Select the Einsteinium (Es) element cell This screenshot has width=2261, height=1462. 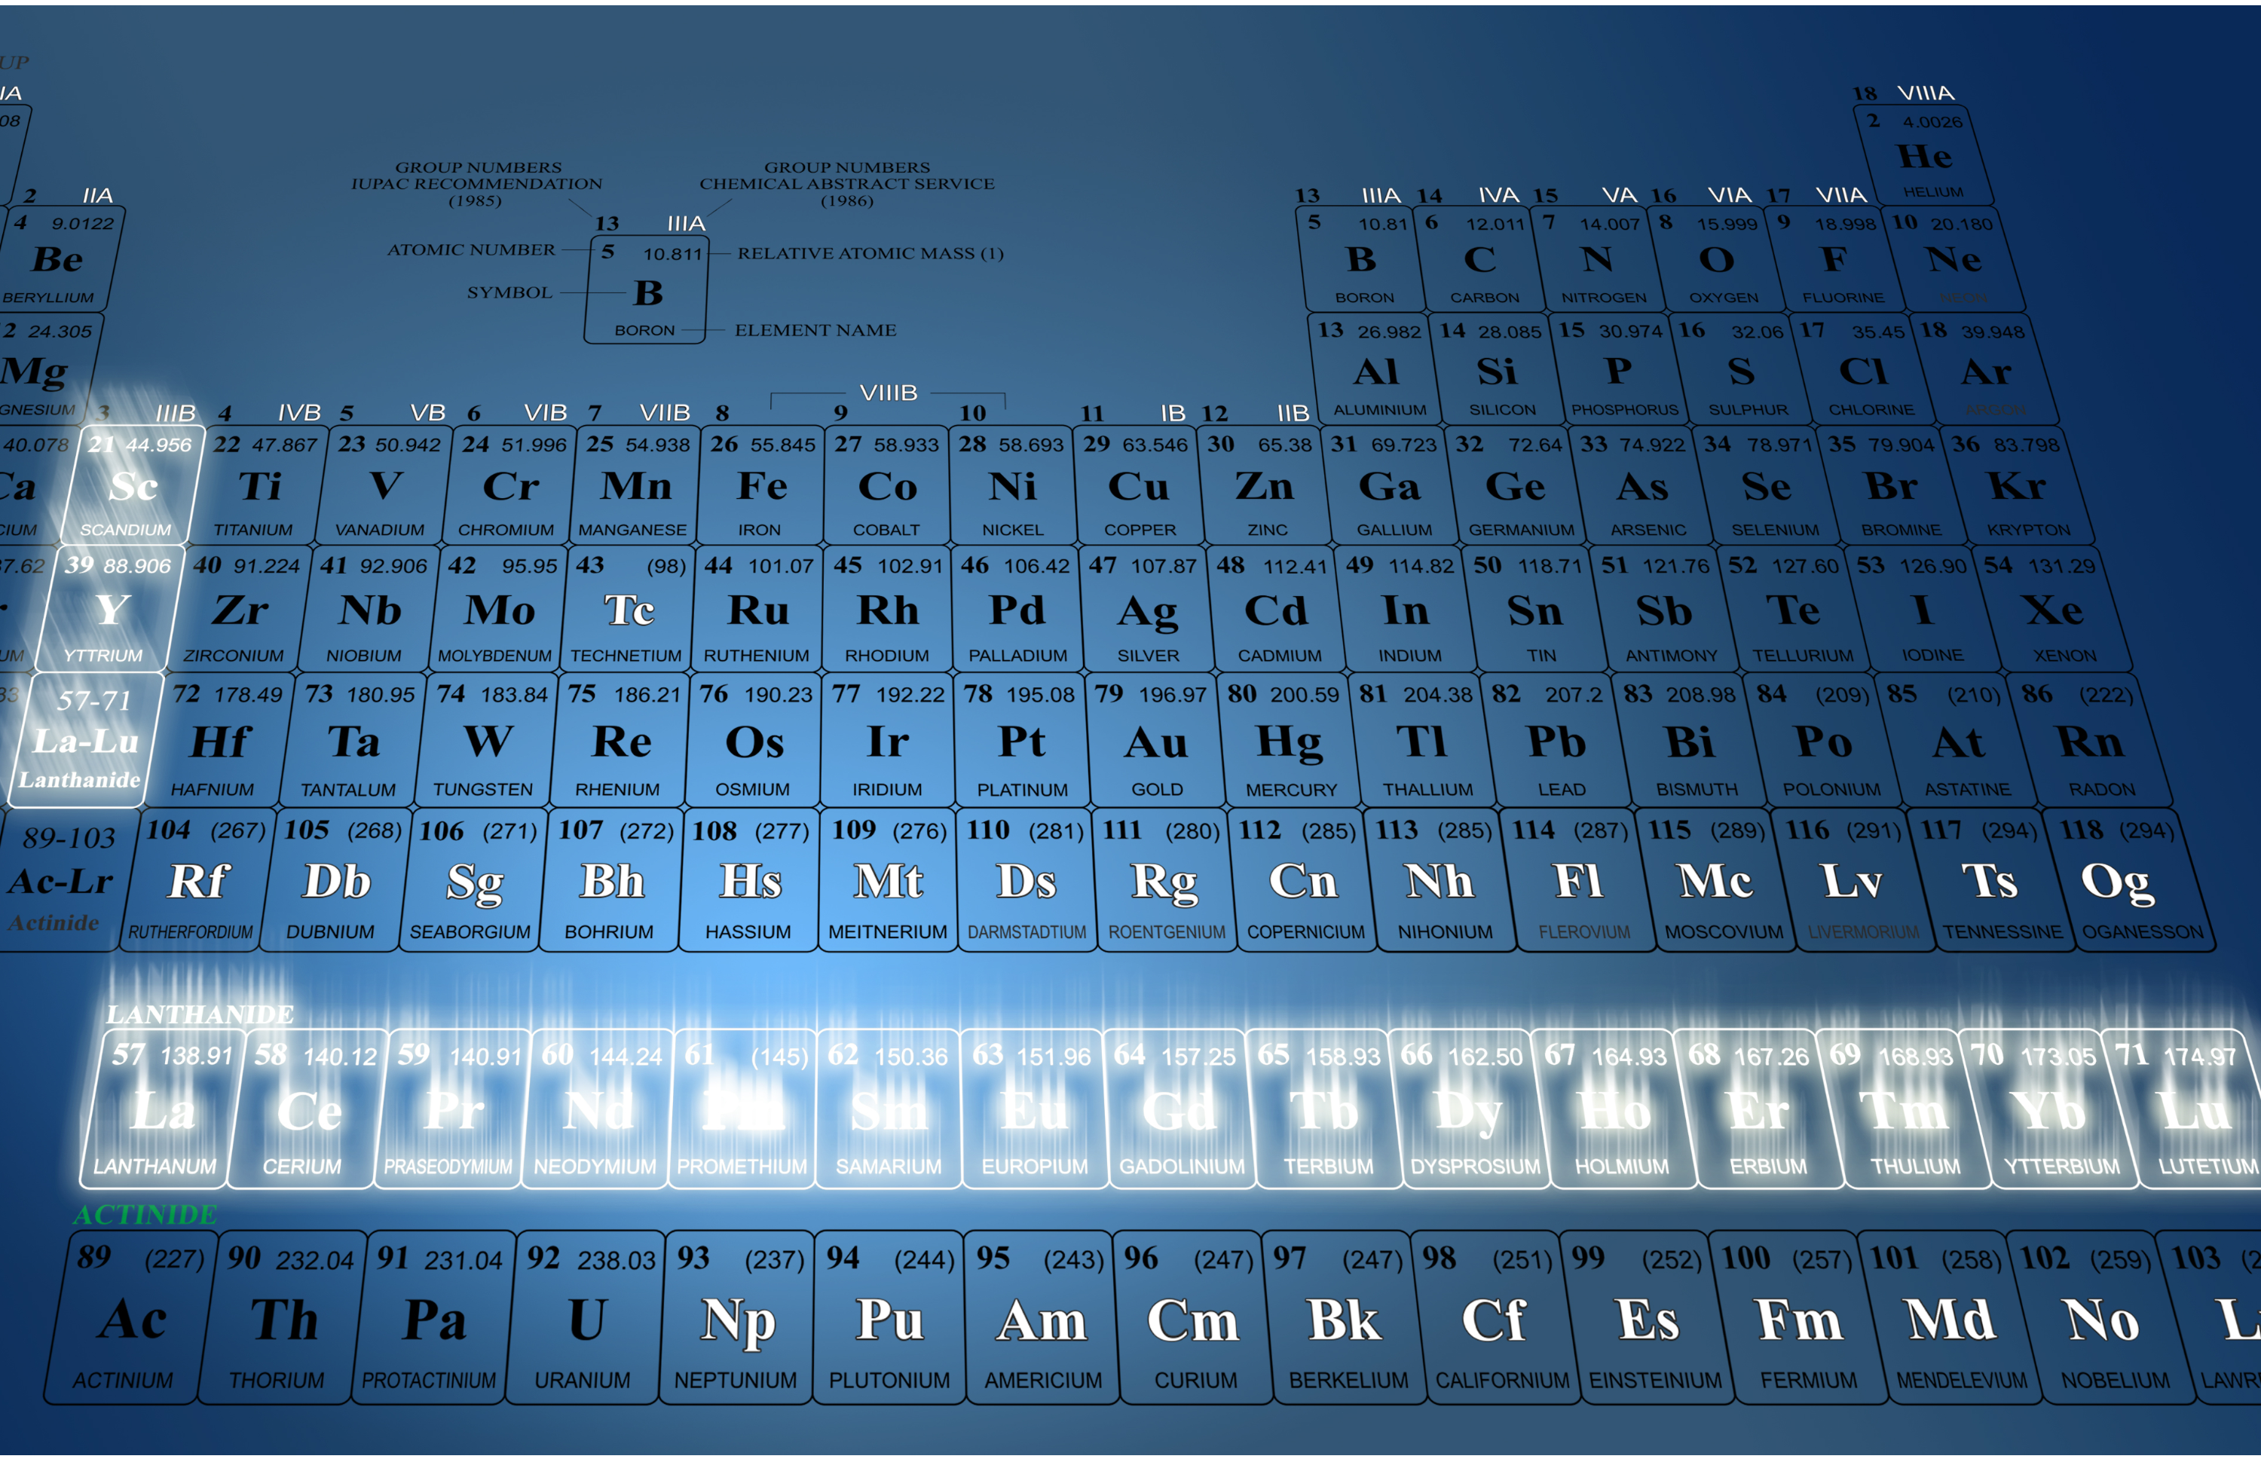click(x=1651, y=1319)
